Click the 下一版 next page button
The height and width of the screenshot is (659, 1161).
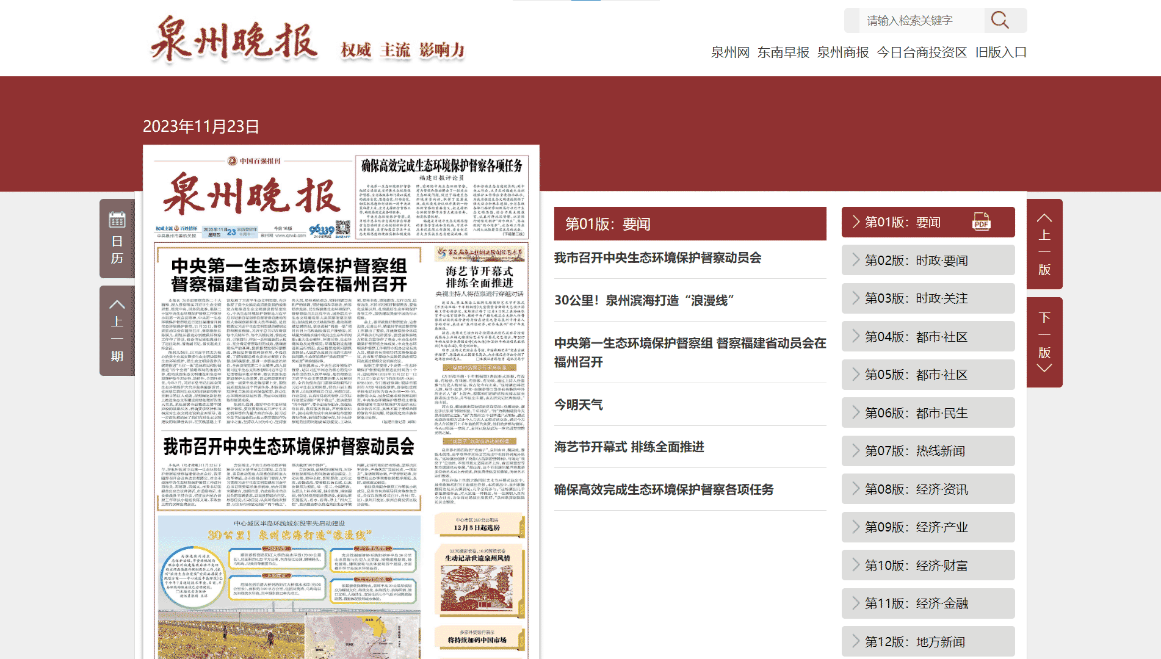pyautogui.click(x=1044, y=342)
